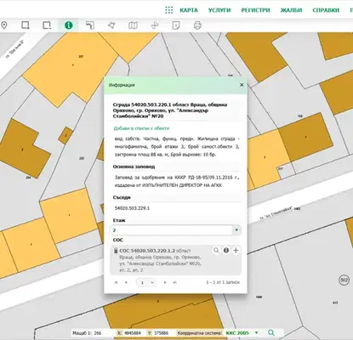Select the location pin tool
This screenshot has height=340, width=353.
coord(4,25)
